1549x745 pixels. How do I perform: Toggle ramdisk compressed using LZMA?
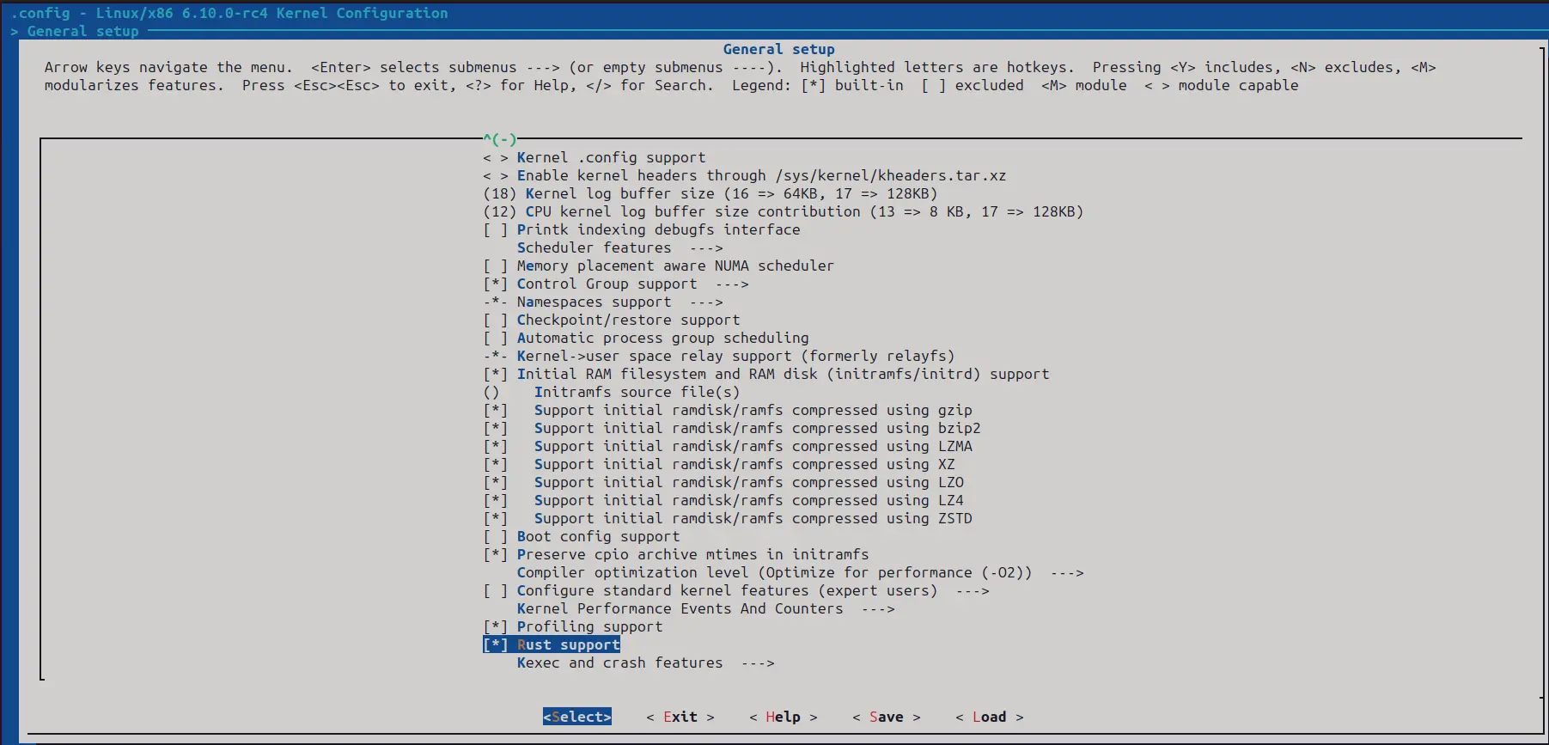point(728,446)
